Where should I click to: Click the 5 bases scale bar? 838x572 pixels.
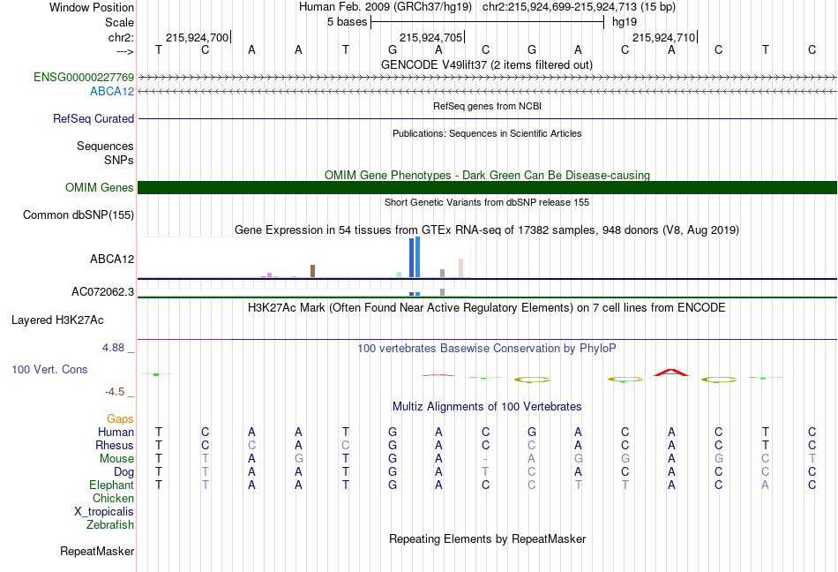tap(487, 22)
